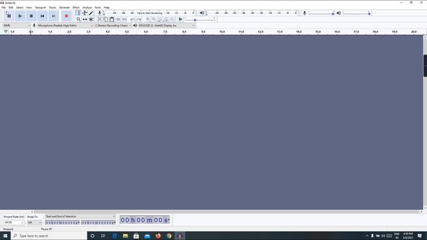Select the Selection (I-beam) tool

pos(79,13)
